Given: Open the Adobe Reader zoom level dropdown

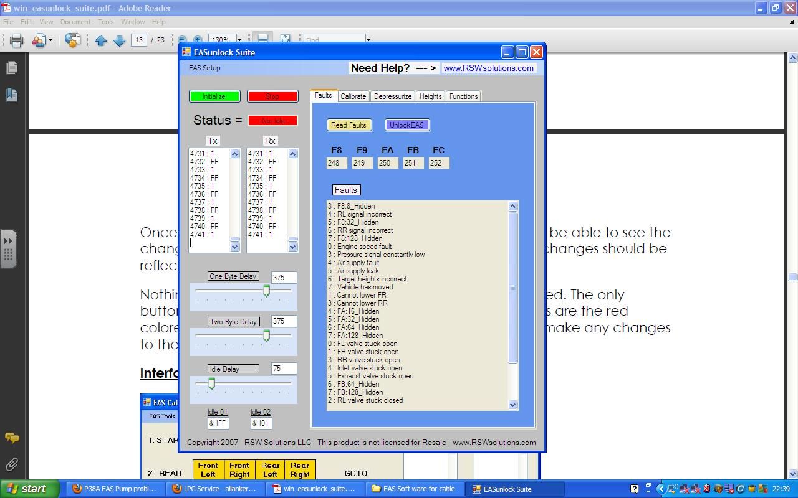Looking at the screenshot, I should [x=239, y=40].
